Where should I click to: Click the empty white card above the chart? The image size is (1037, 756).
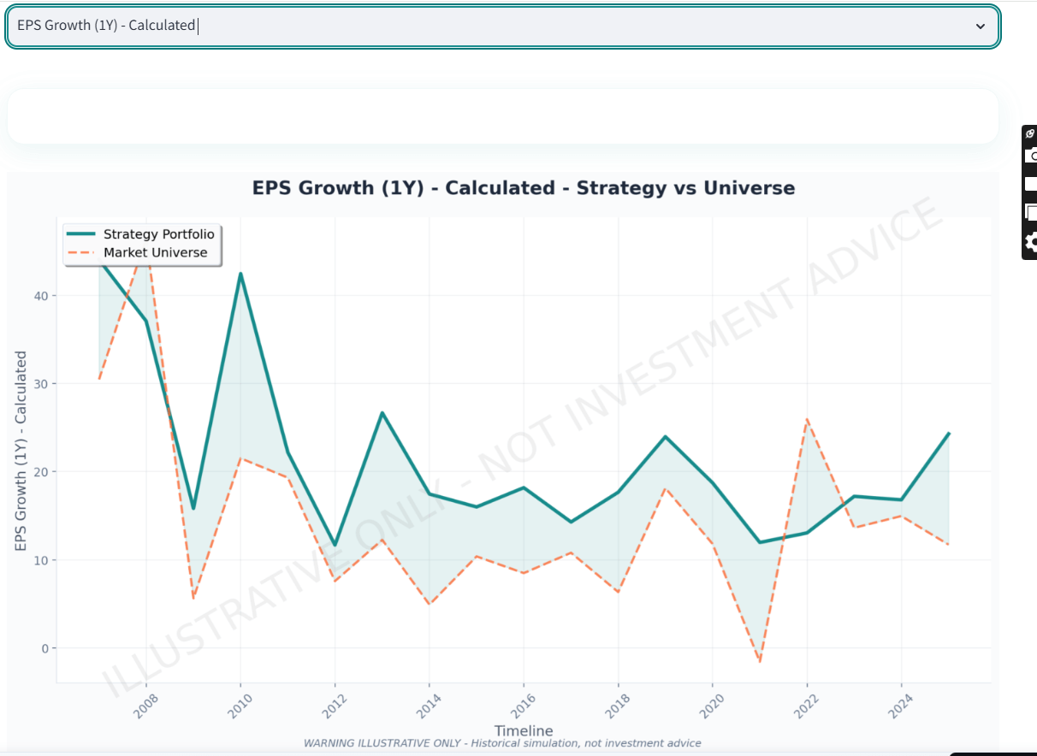point(502,116)
